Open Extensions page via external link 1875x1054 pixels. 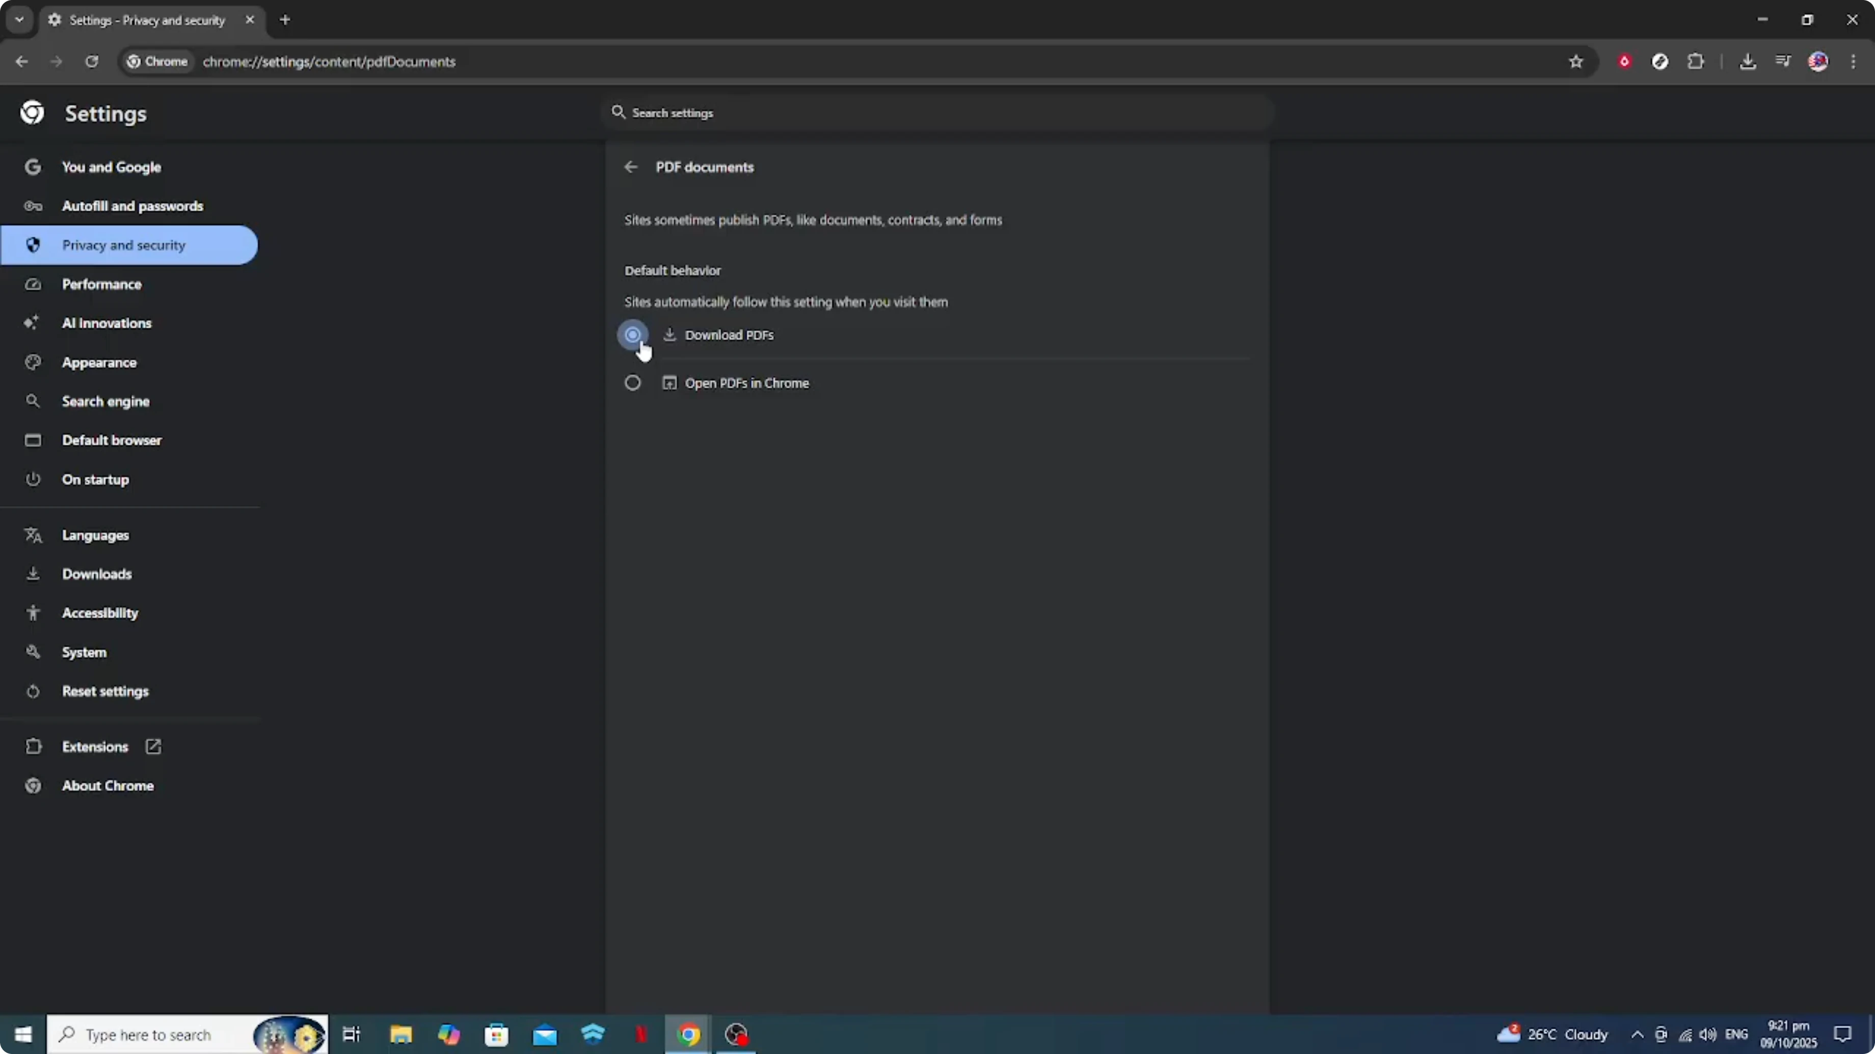pos(153,746)
